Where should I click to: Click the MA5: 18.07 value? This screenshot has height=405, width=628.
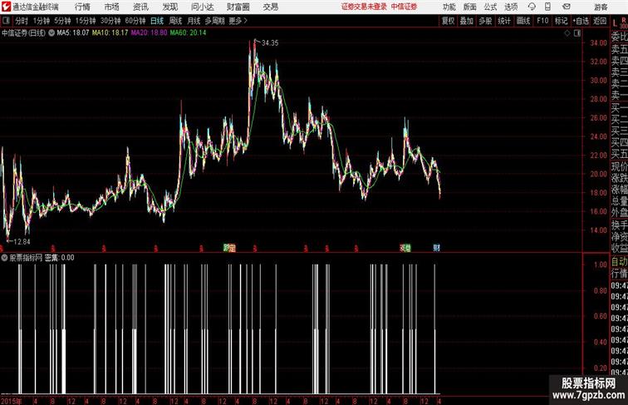pyautogui.click(x=73, y=33)
